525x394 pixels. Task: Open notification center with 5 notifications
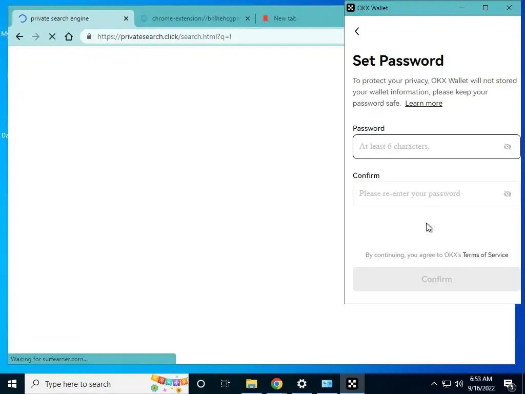point(509,384)
